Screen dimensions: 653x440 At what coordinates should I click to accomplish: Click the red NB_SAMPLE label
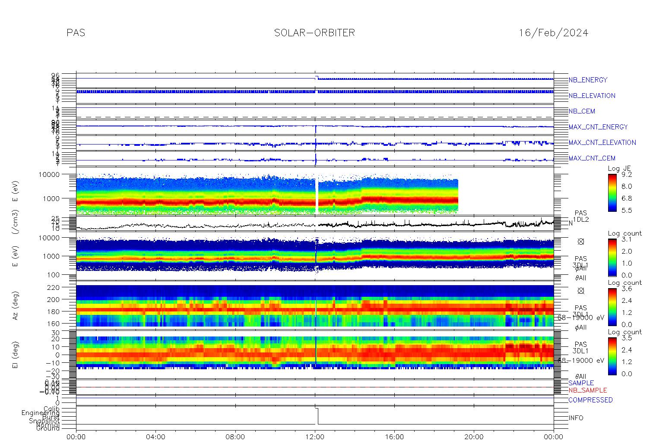pyautogui.click(x=587, y=390)
